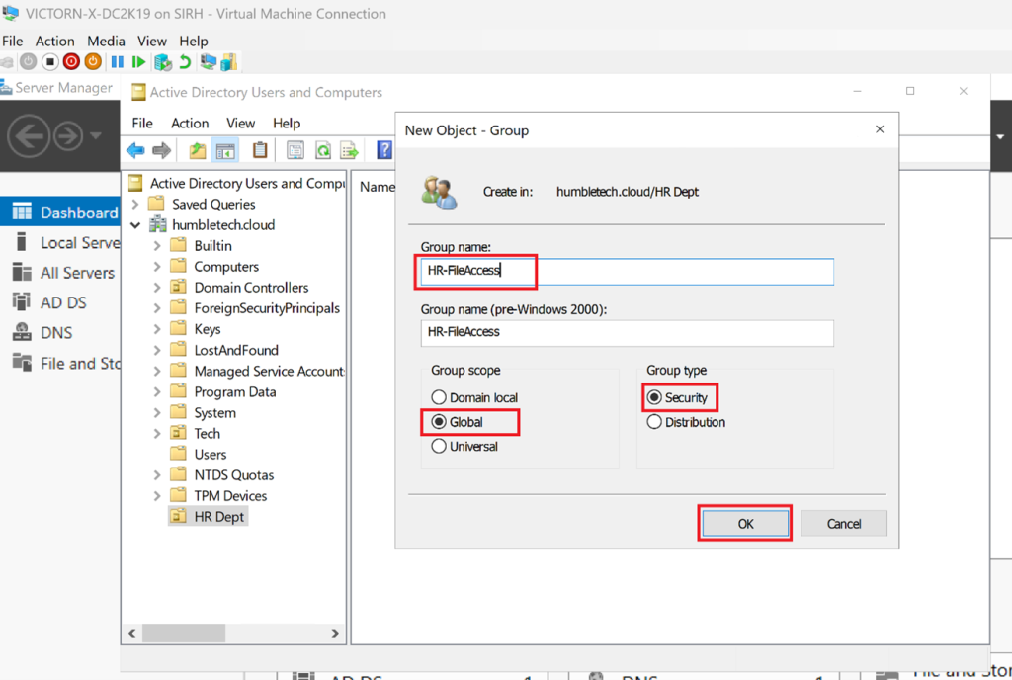Revert the VM with the green undo icon

(x=184, y=62)
